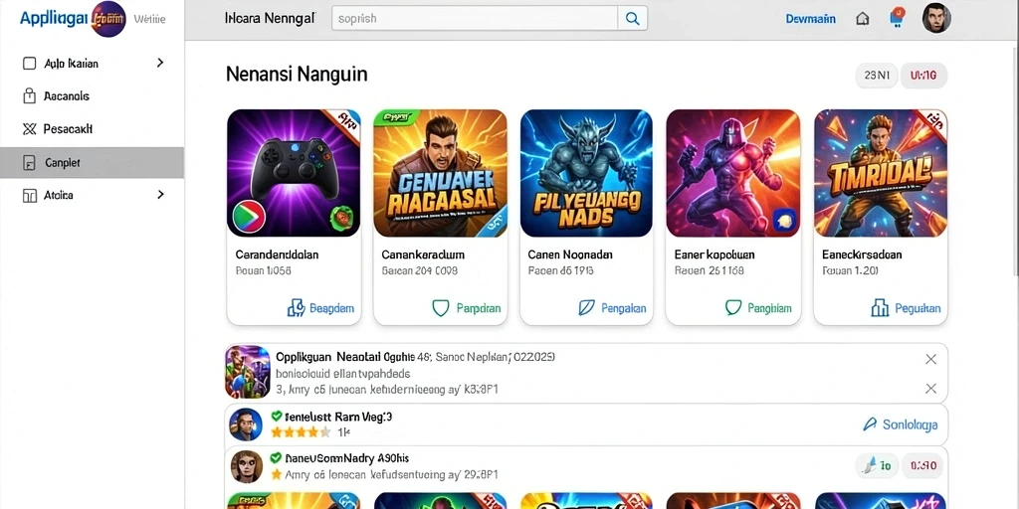Click the Parpdran button

tap(467, 308)
